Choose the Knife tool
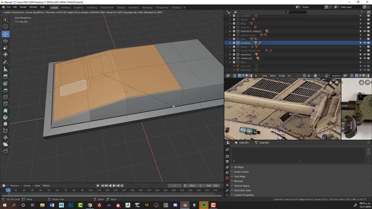 (x=5, y=103)
